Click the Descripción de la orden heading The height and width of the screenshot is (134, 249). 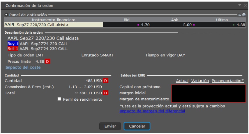point(24,32)
